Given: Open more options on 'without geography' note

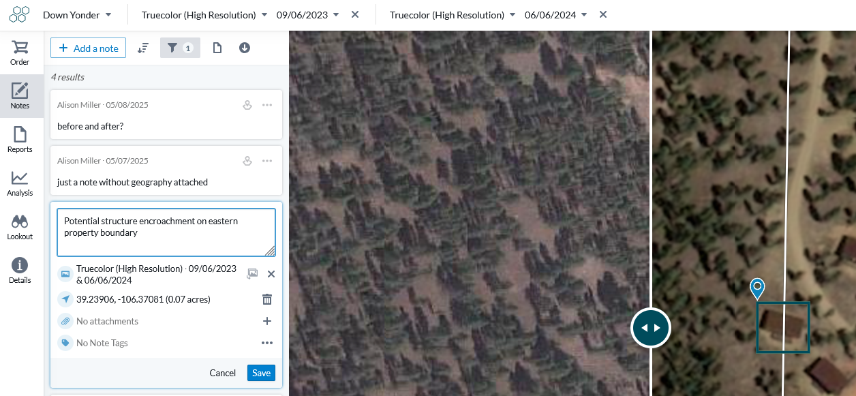Looking at the screenshot, I should pos(267,161).
